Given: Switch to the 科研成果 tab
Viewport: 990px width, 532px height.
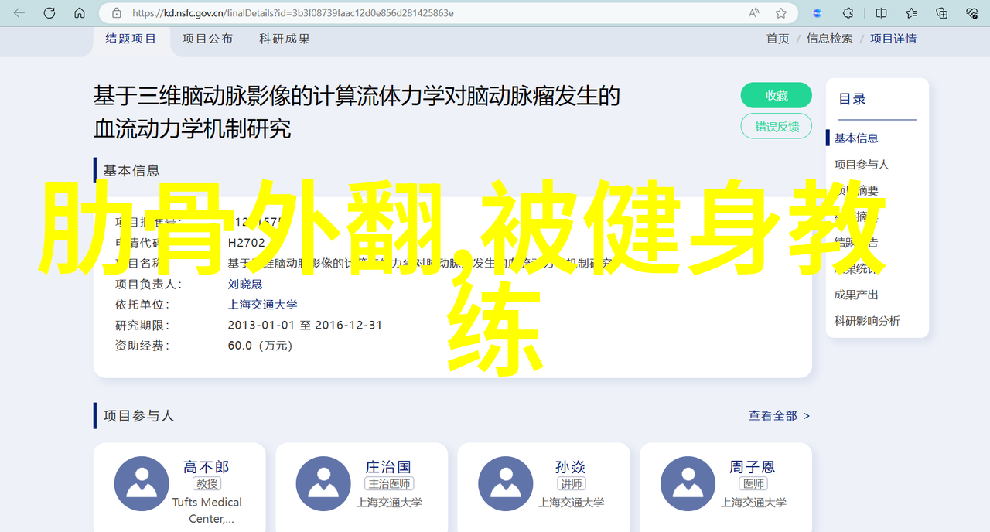Looking at the screenshot, I should point(285,39).
